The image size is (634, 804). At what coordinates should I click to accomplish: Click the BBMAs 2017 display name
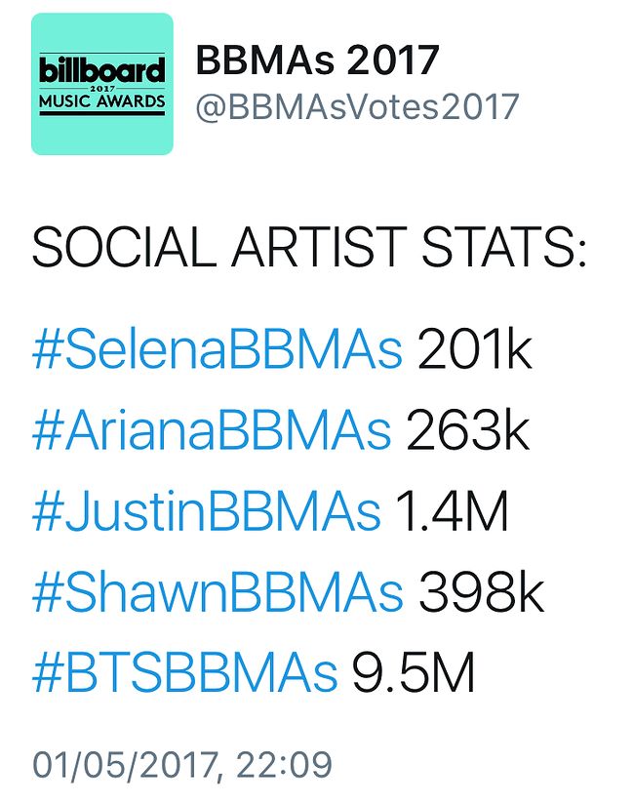coord(317,61)
